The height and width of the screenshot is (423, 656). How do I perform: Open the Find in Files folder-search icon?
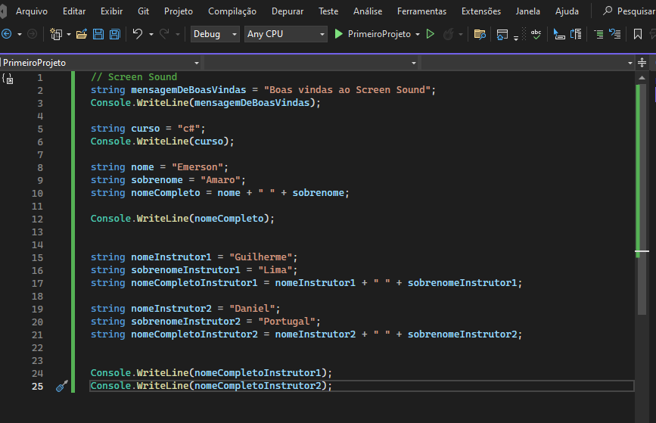[x=480, y=34]
